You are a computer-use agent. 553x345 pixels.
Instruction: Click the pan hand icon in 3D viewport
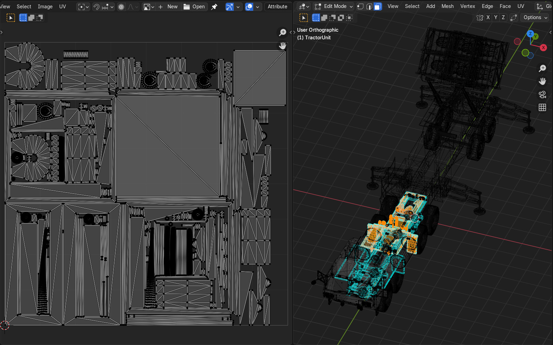point(542,81)
